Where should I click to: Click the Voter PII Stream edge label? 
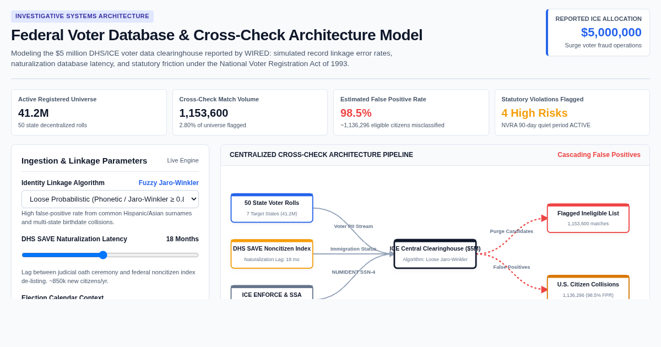[x=354, y=226]
